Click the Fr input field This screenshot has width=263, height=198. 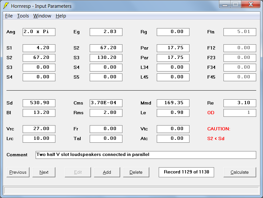pos(106,129)
